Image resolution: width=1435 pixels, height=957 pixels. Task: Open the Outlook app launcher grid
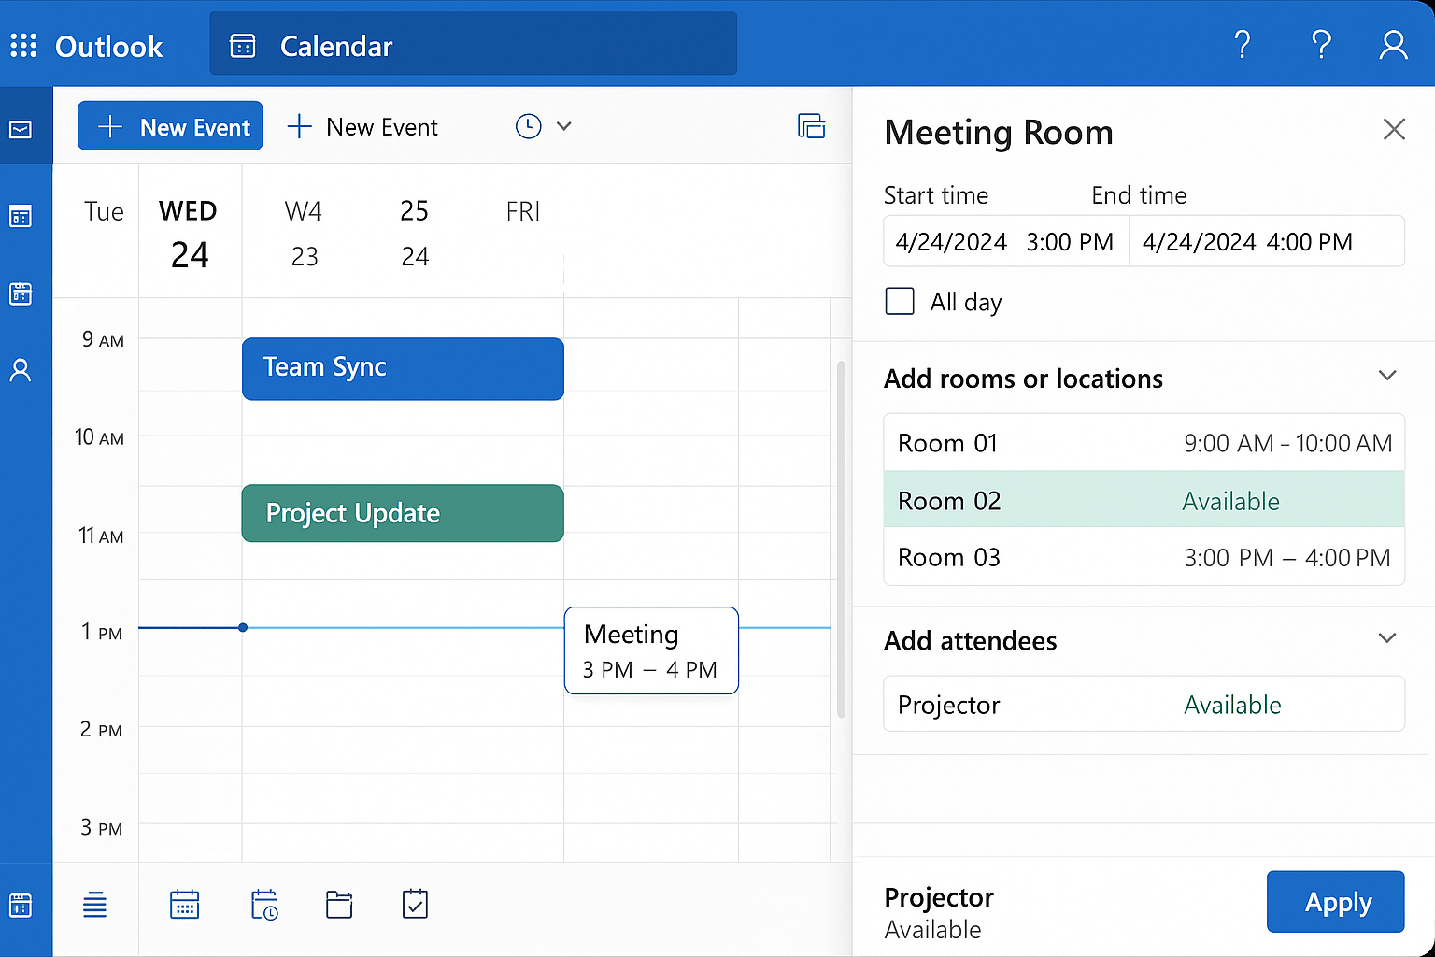tap(23, 44)
